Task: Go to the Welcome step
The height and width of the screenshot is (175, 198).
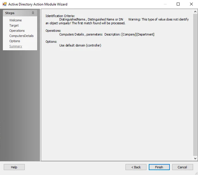Action: pos(16,20)
